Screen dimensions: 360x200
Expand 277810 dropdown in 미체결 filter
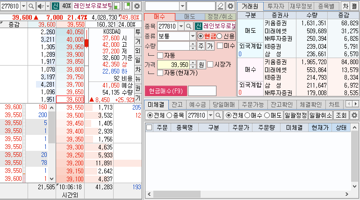210,115
